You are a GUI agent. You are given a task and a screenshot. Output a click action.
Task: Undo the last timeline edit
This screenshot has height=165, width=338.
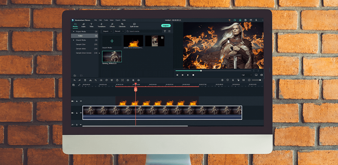pyautogui.click(x=74, y=80)
